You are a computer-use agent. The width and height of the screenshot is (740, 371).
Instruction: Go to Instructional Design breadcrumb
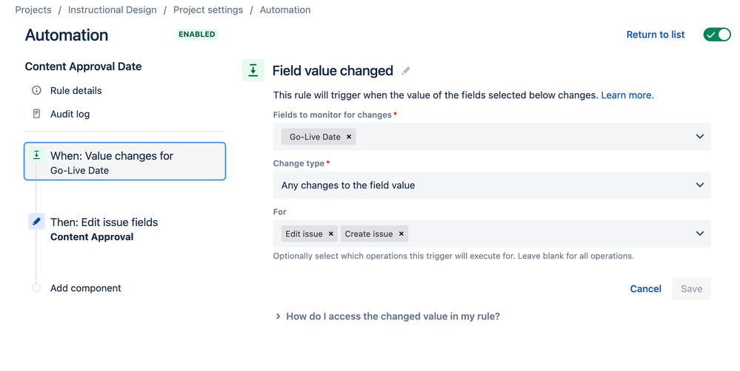click(x=113, y=10)
